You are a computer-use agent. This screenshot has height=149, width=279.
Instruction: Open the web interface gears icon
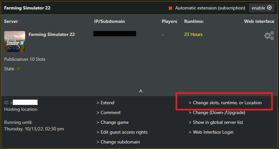[269, 36]
